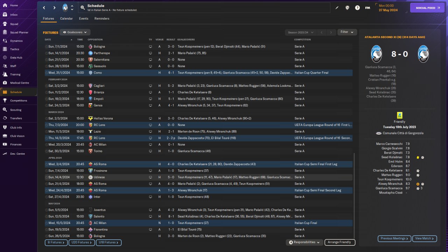This screenshot has width=448, height=252.
Task: Toggle the reminder circle for Bologna 7/1/2024 fixture
Action: (x=47, y=47)
